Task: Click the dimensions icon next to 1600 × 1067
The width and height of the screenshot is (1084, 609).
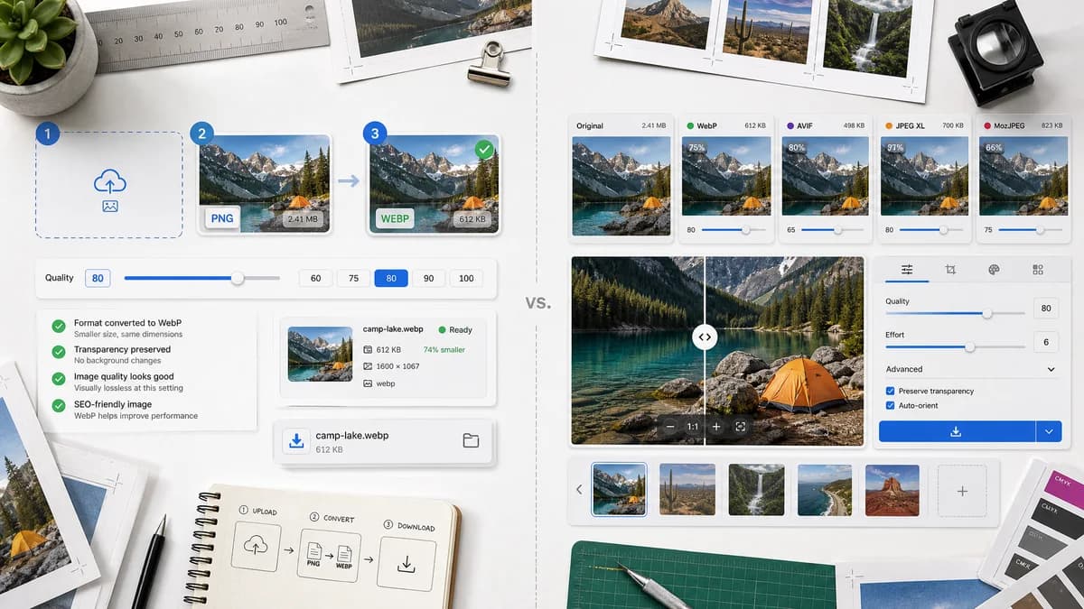Action: click(368, 366)
